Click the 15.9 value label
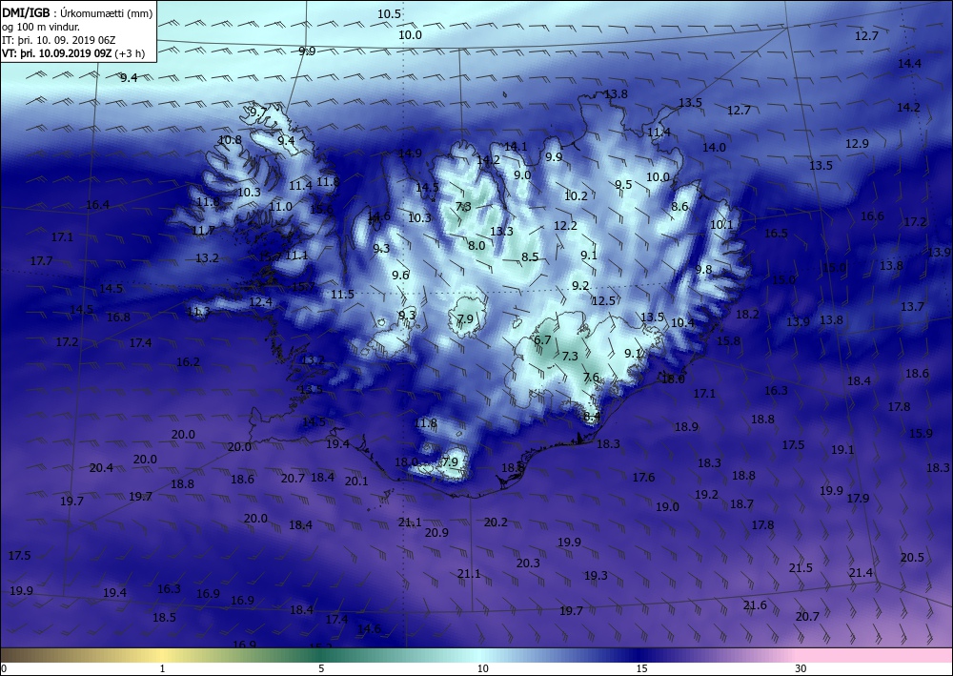 point(921,434)
